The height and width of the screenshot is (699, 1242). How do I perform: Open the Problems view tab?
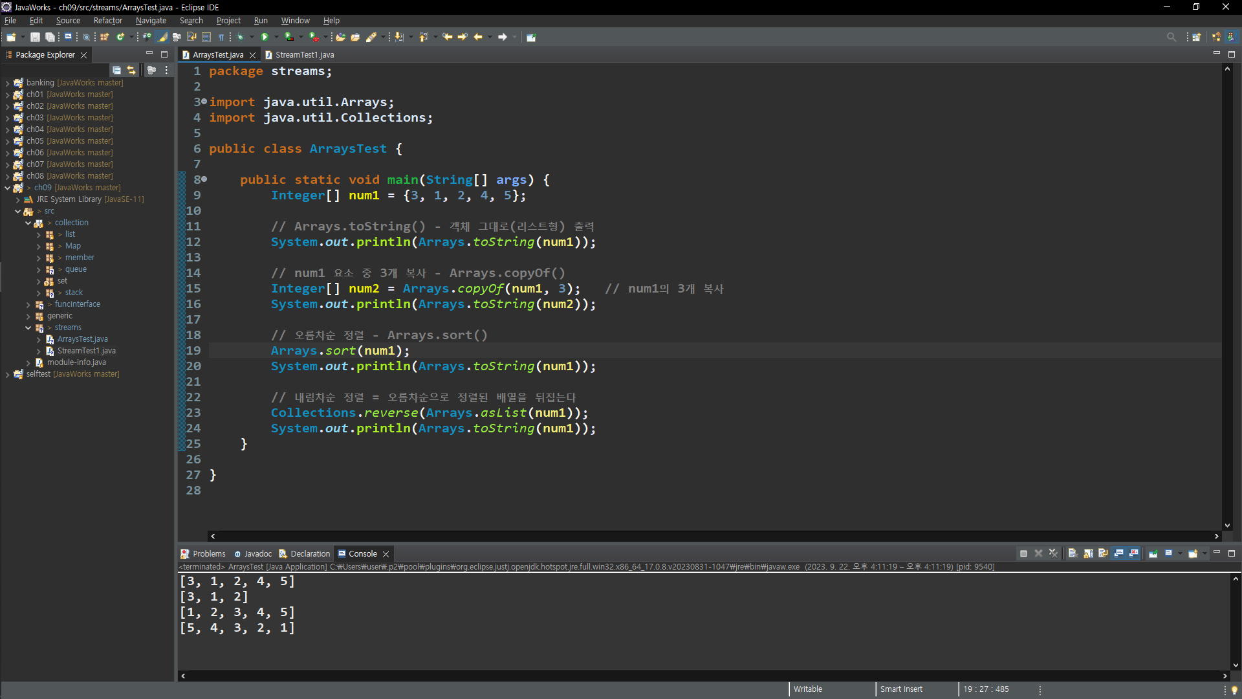208,554
